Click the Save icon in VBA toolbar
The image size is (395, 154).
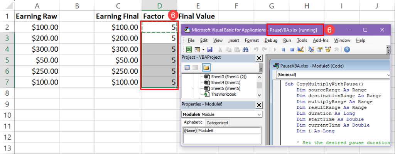click(209, 49)
